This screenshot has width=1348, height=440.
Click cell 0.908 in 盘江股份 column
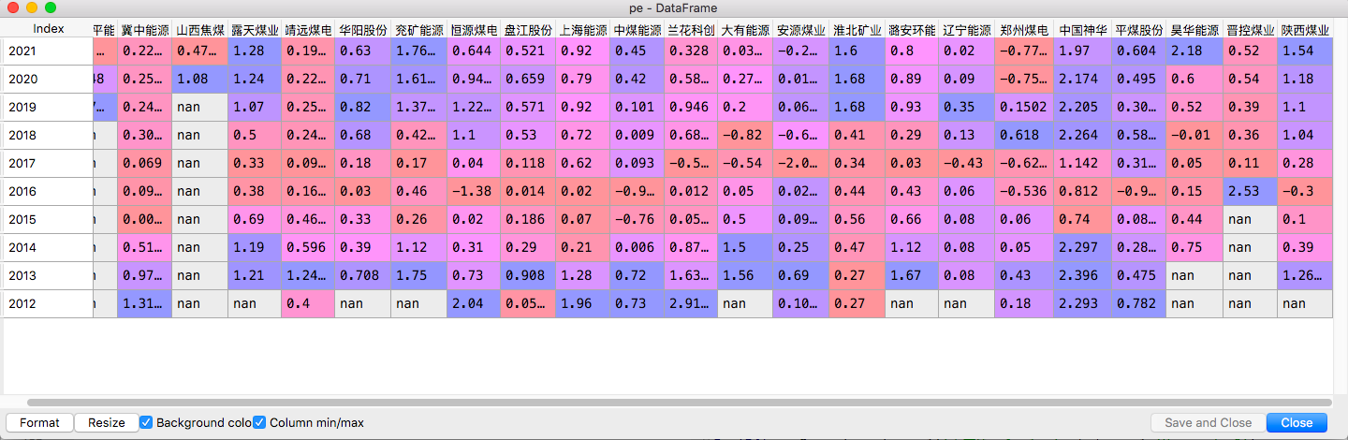(528, 276)
